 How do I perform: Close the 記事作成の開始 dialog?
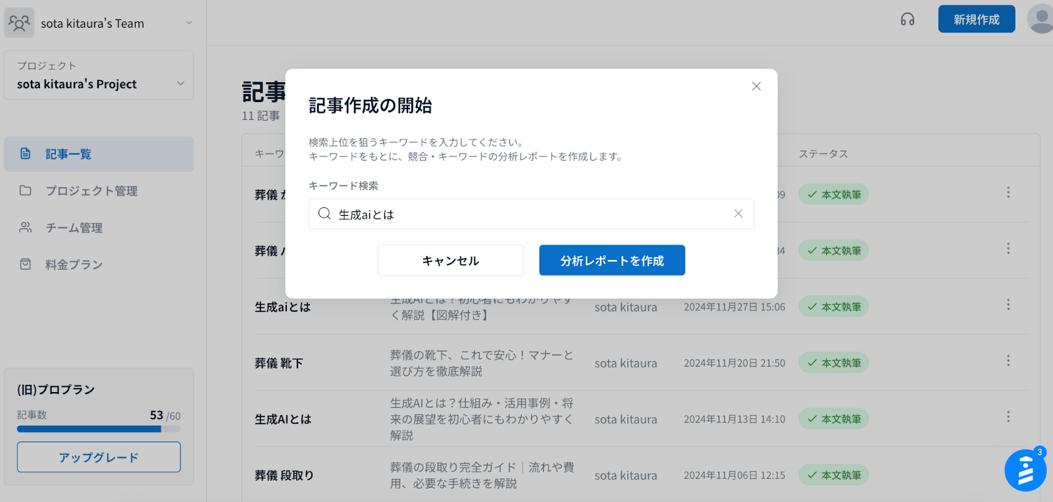click(756, 86)
